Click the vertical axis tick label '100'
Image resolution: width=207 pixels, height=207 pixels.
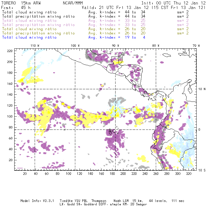10,116
